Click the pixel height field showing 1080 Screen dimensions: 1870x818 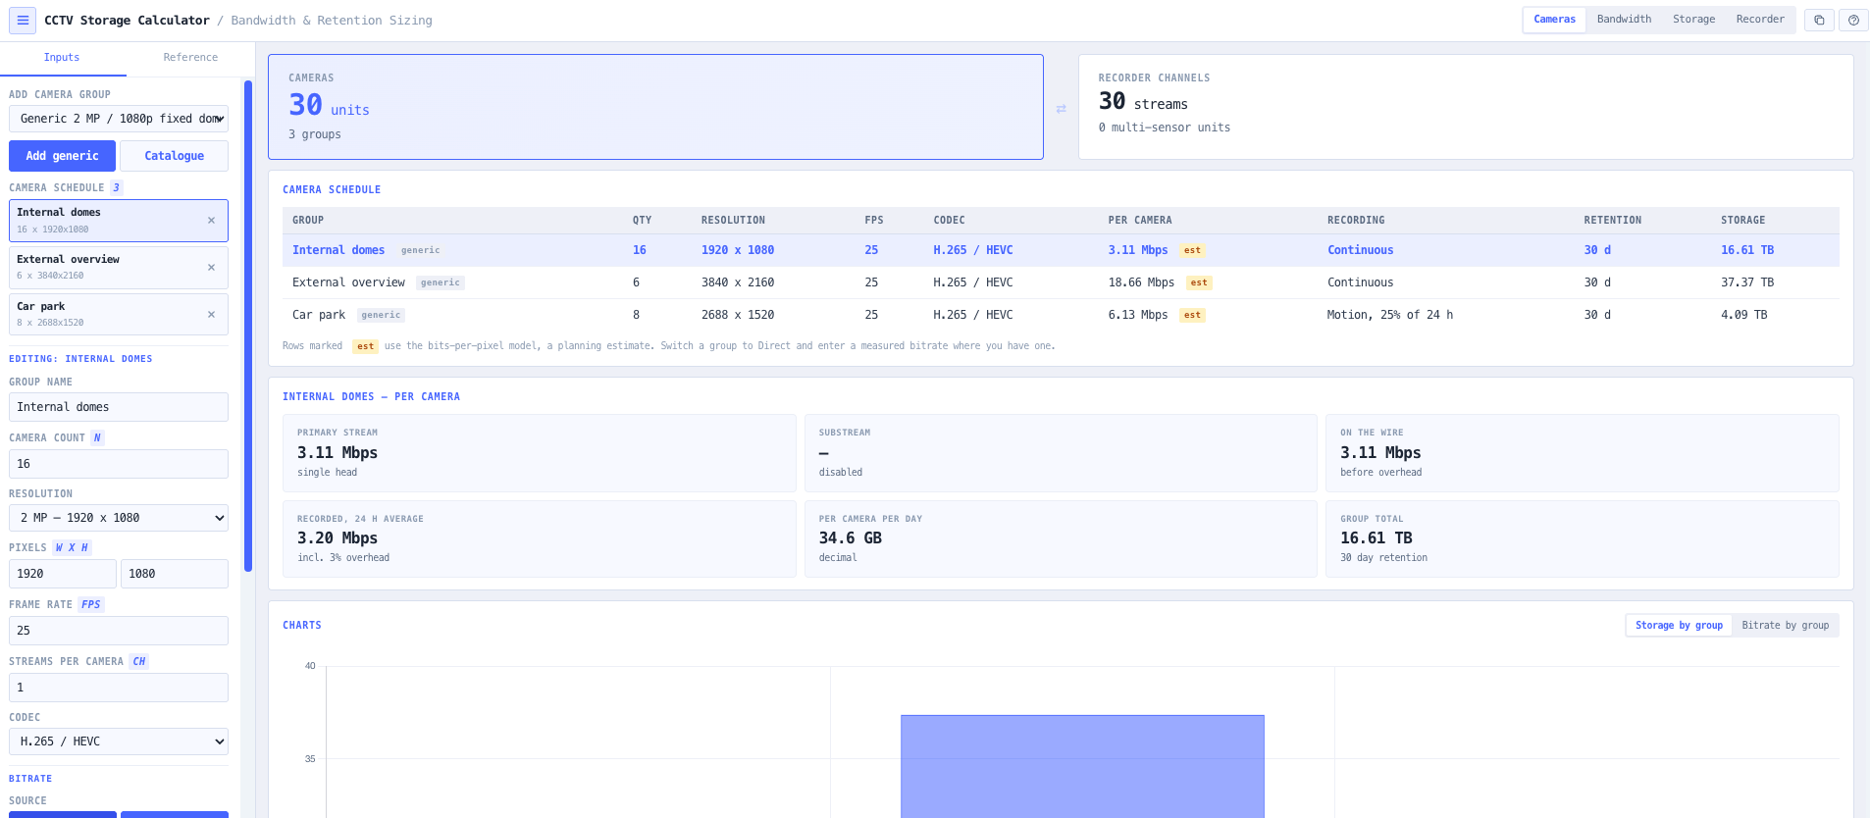coord(175,574)
